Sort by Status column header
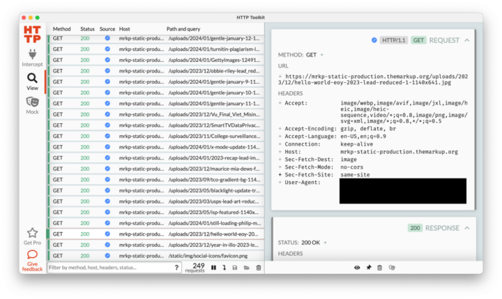The image size is (502, 299). point(87,29)
